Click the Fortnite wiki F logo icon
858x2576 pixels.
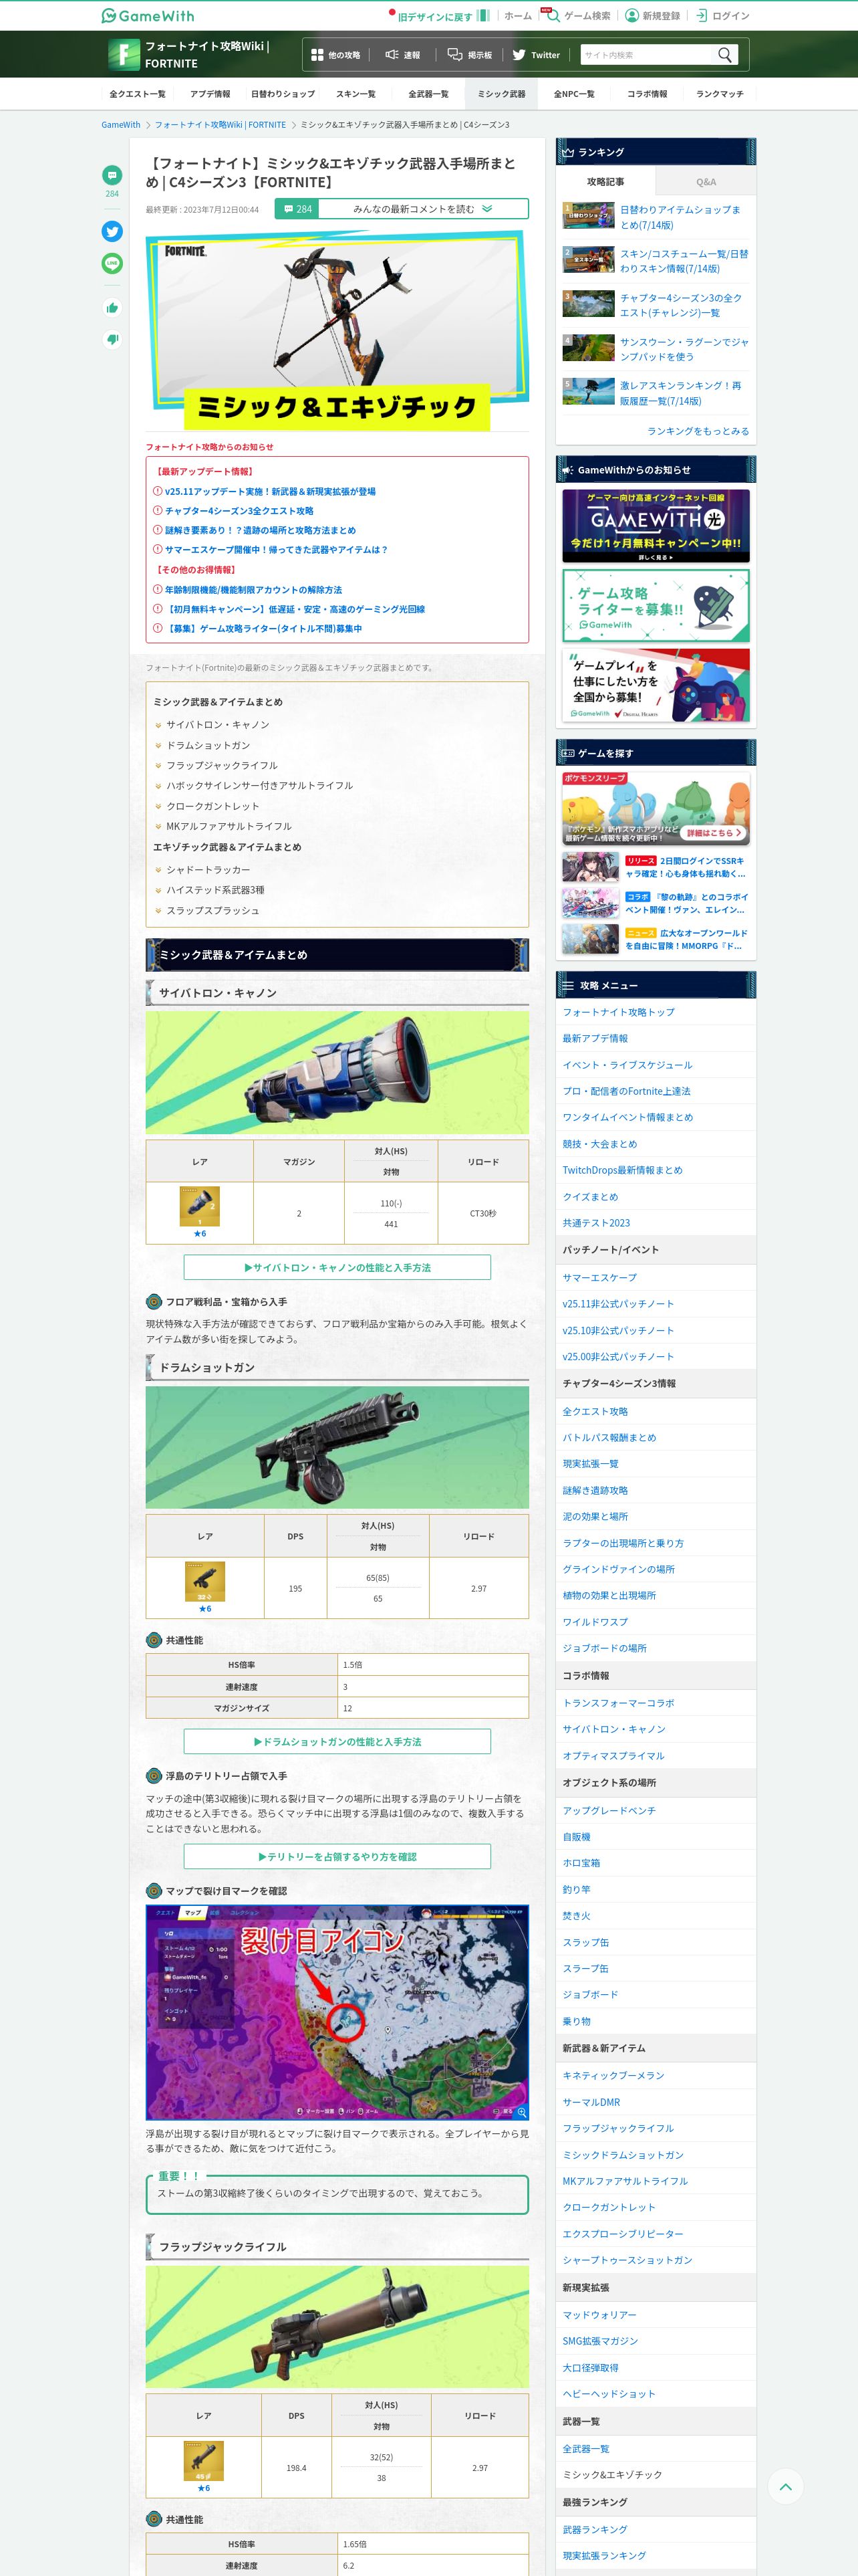124,54
